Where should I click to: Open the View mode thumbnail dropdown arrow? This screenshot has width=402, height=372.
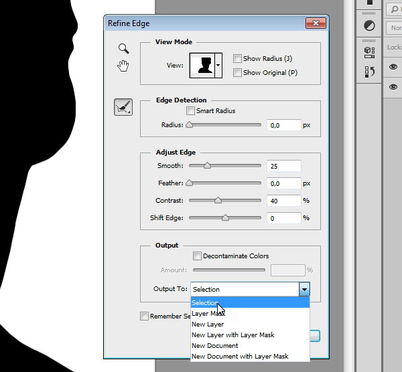218,66
